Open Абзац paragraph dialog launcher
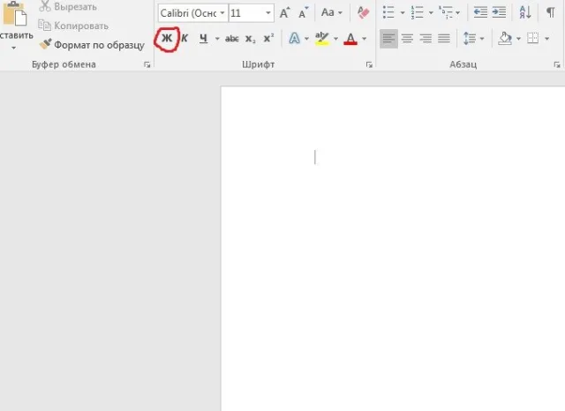Image resolution: width=565 pixels, height=411 pixels. pos(557,64)
